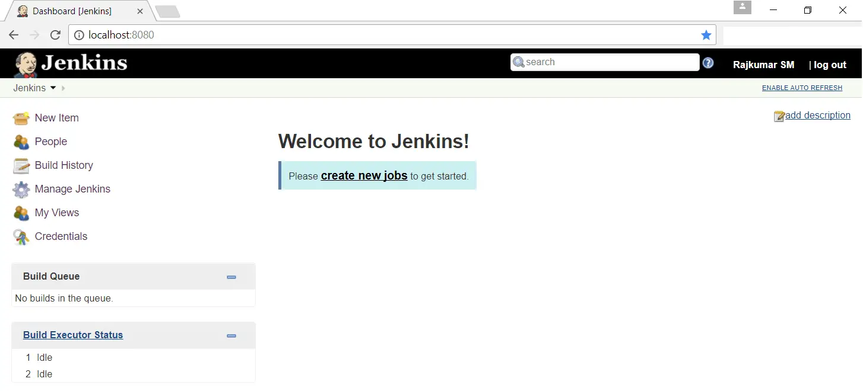Click the My Views icon

(x=21, y=213)
